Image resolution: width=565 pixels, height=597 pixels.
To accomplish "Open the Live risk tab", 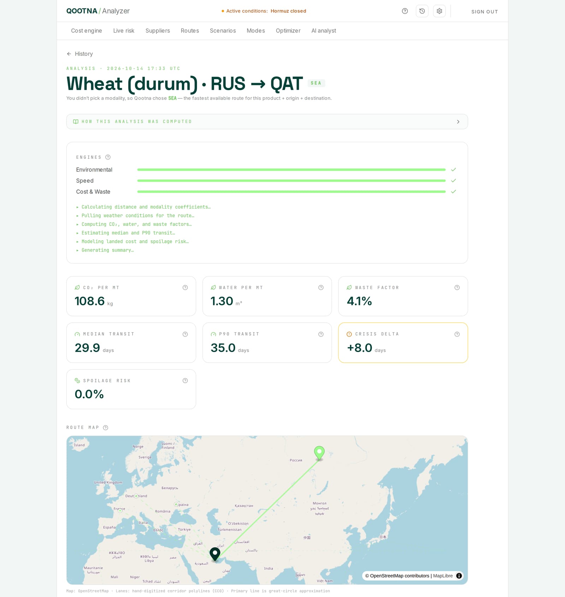I will click(x=124, y=31).
